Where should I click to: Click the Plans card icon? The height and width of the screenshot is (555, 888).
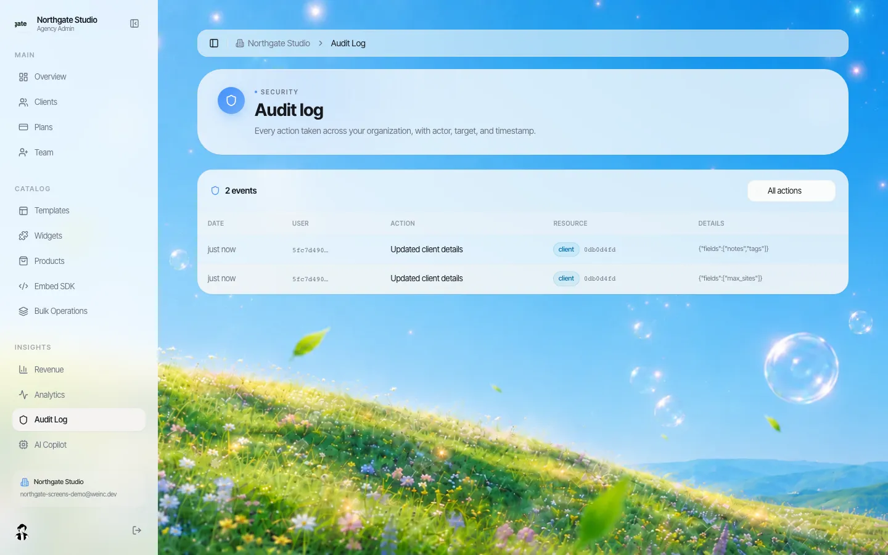click(23, 128)
